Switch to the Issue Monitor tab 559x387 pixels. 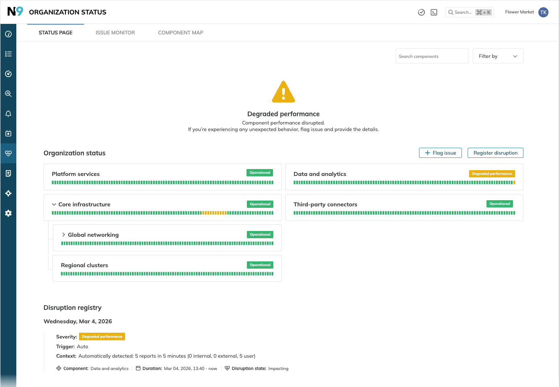coord(115,33)
